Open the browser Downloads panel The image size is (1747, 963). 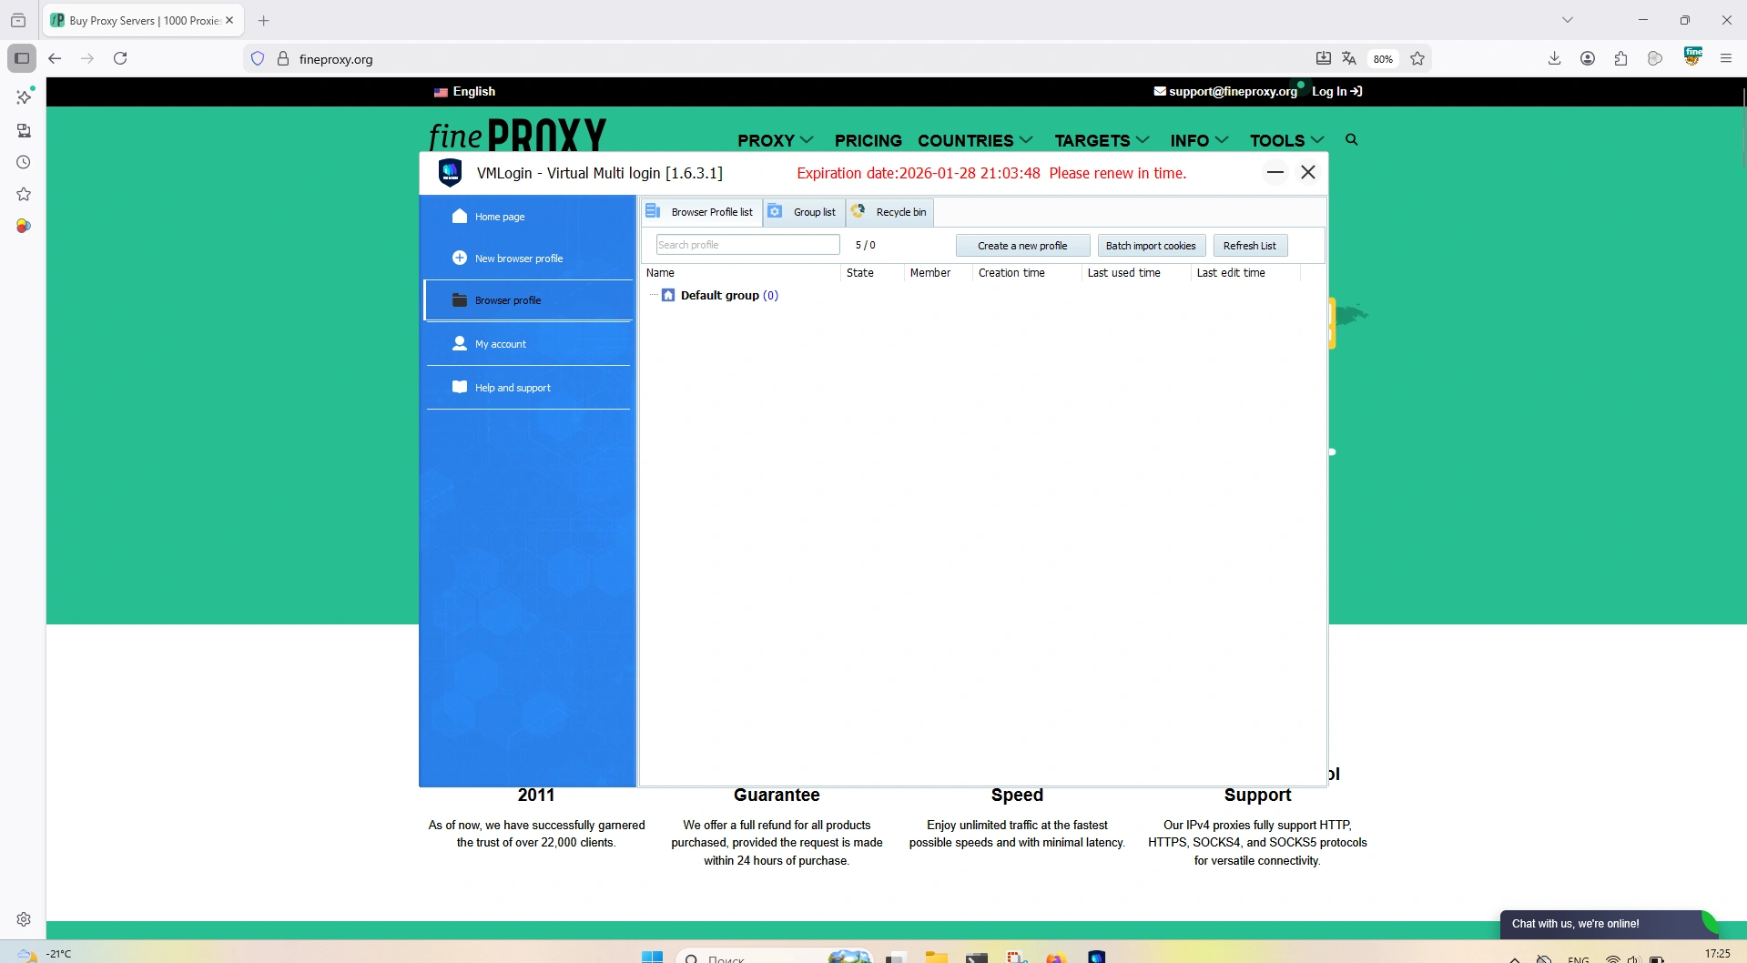[1555, 58]
